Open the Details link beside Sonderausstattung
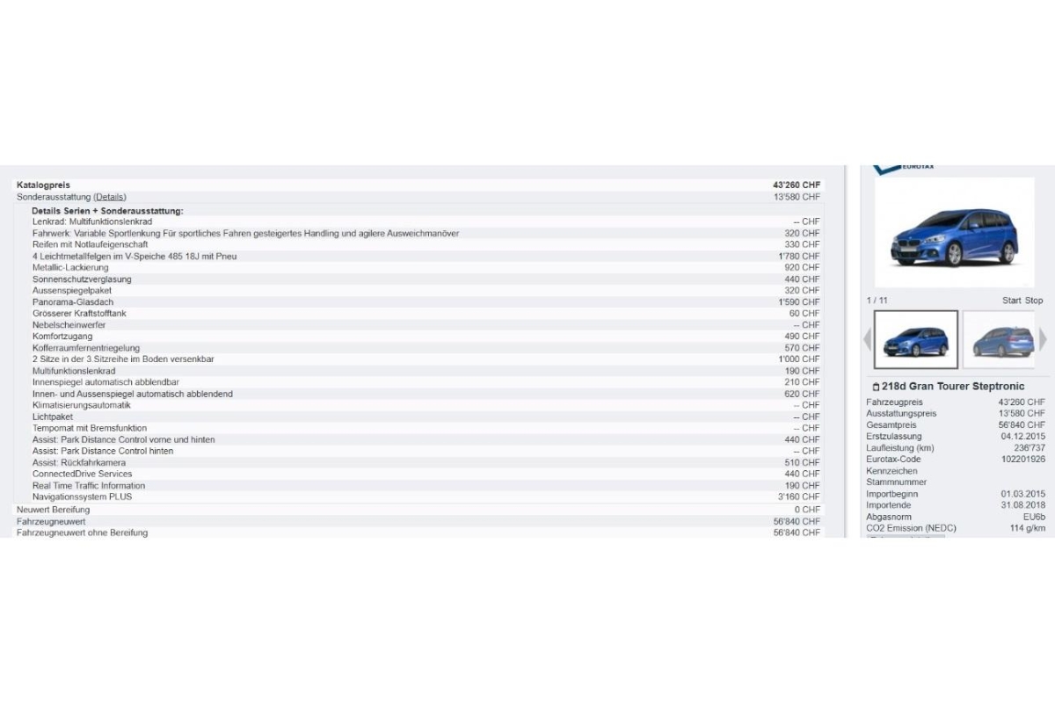 [x=110, y=197]
